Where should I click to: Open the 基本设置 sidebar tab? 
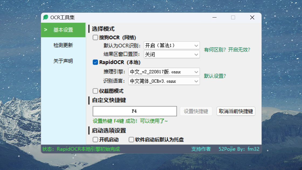[63, 30]
